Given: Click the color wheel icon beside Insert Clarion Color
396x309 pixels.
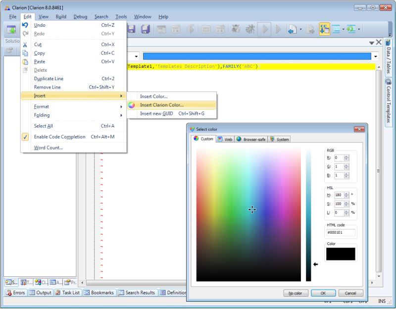Looking at the screenshot, I should coord(131,105).
